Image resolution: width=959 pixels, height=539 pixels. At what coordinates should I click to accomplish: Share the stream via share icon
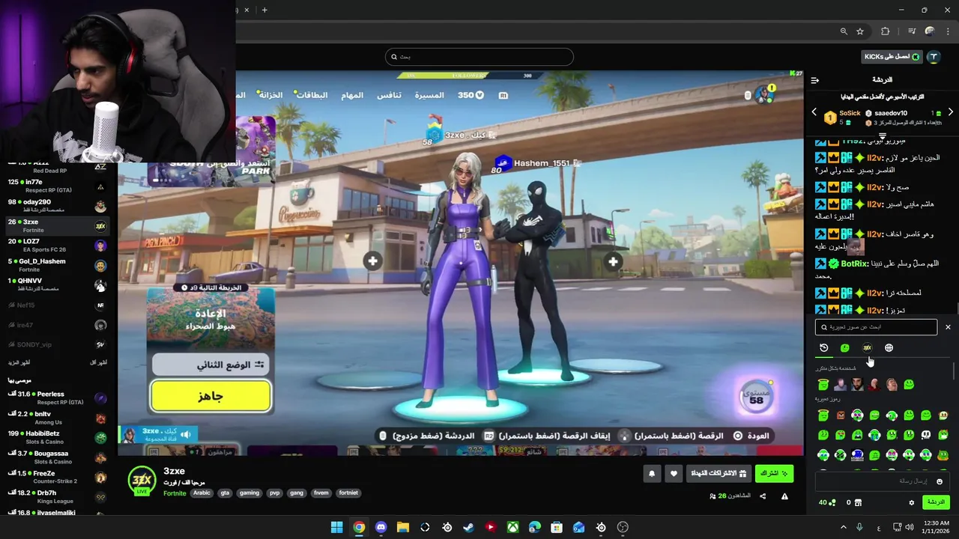pyautogui.click(x=763, y=496)
